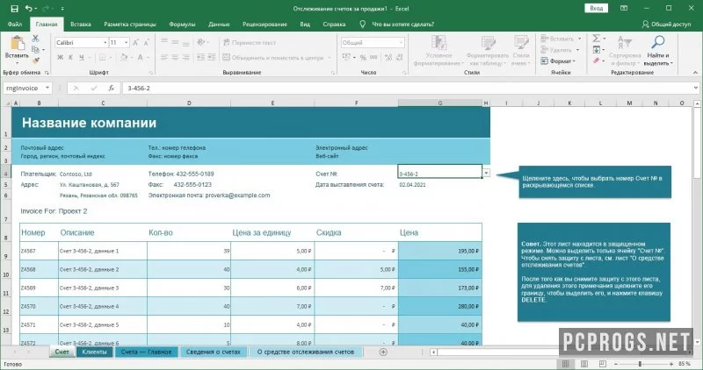
Task: Toggle Normal view in status bar
Action: pyautogui.click(x=566, y=364)
